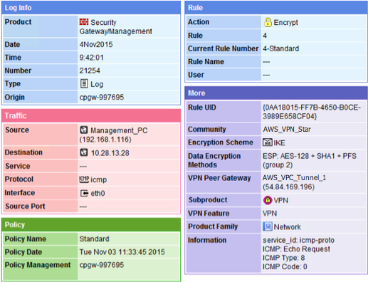Click the Rule UID value text
This screenshot has height=282, width=368.
pos(312,112)
